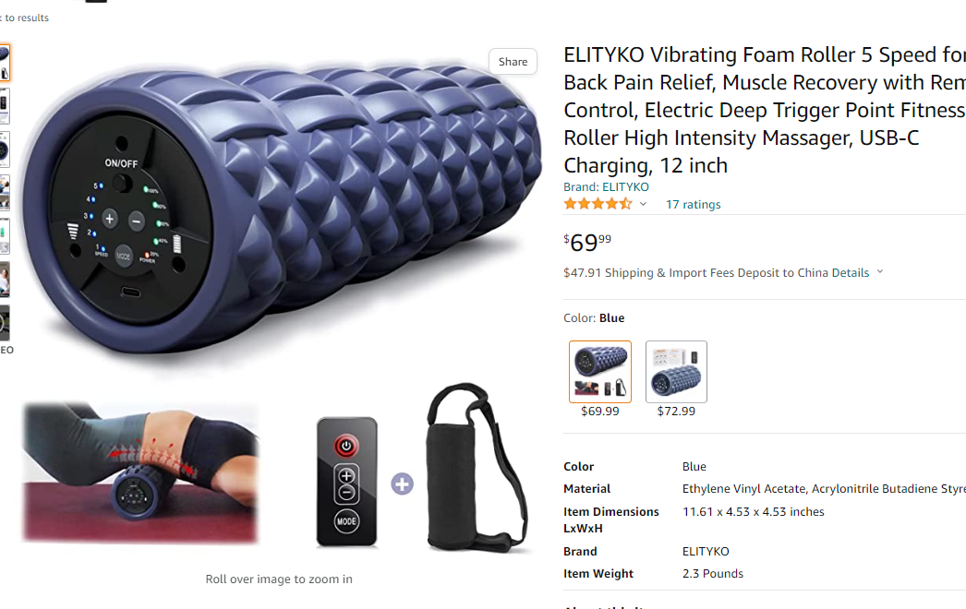The height and width of the screenshot is (609, 966).
Task: Click the Share button on product image
Action: pyautogui.click(x=513, y=62)
